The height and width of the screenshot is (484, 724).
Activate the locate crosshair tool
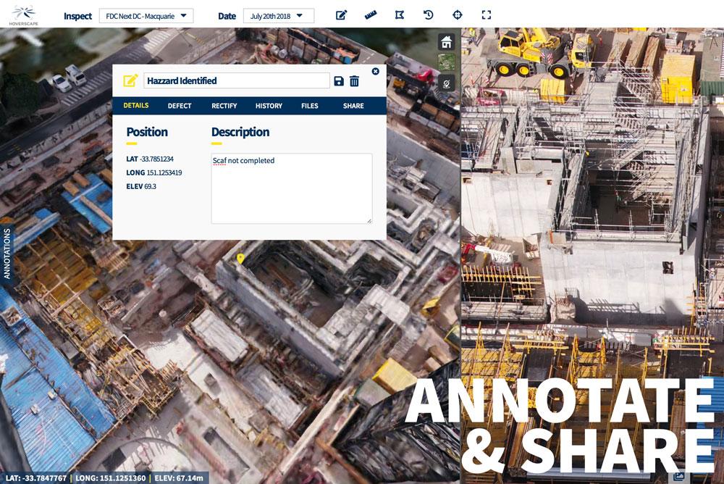pyautogui.click(x=457, y=14)
